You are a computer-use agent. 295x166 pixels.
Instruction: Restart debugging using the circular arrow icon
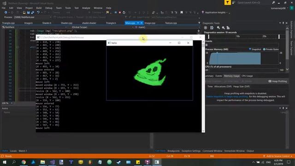124,12
